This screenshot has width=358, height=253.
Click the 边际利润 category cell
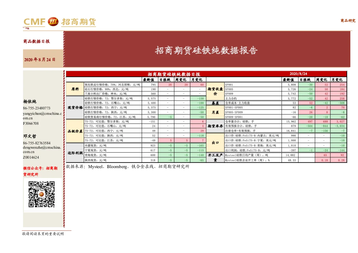pos(75,153)
